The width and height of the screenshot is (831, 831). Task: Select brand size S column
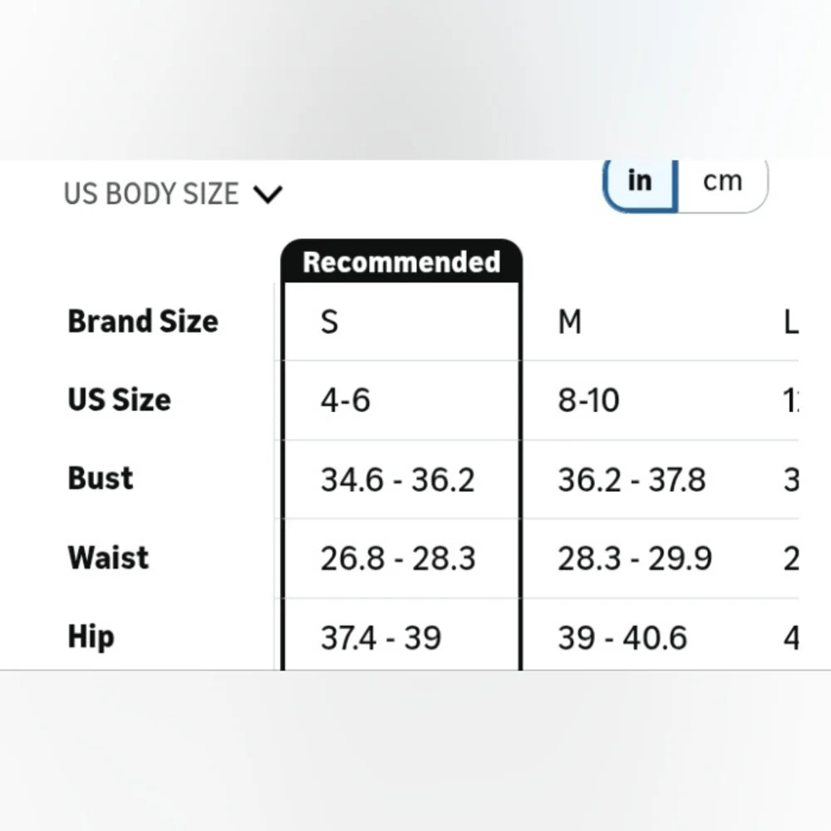coord(330,322)
